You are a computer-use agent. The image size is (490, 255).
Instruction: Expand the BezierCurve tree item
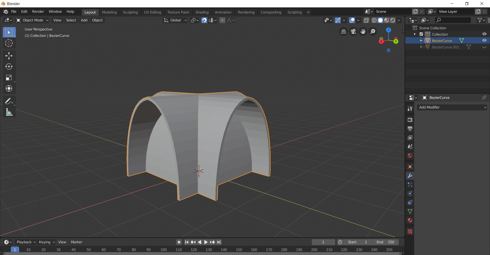[x=421, y=41]
